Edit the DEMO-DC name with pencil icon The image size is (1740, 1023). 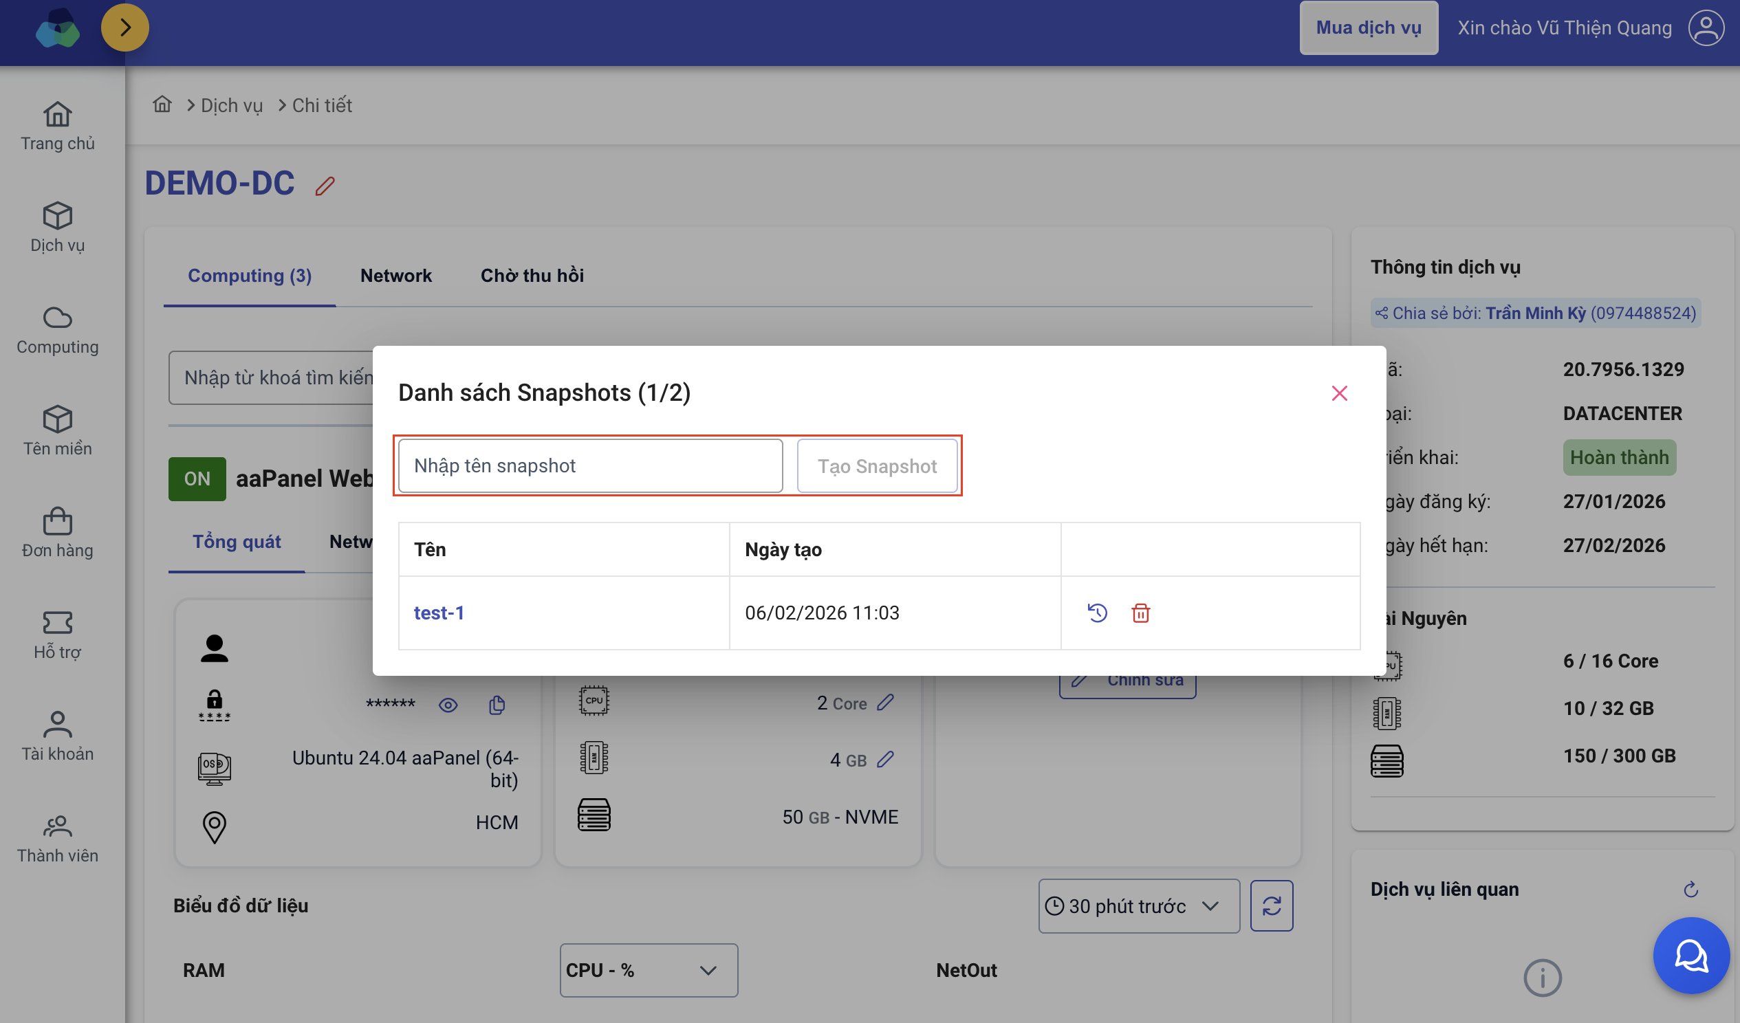click(x=325, y=186)
